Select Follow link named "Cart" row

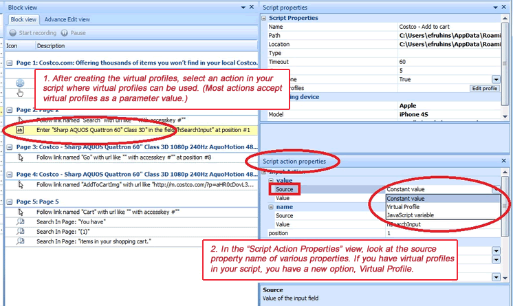click(x=131, y=212)
